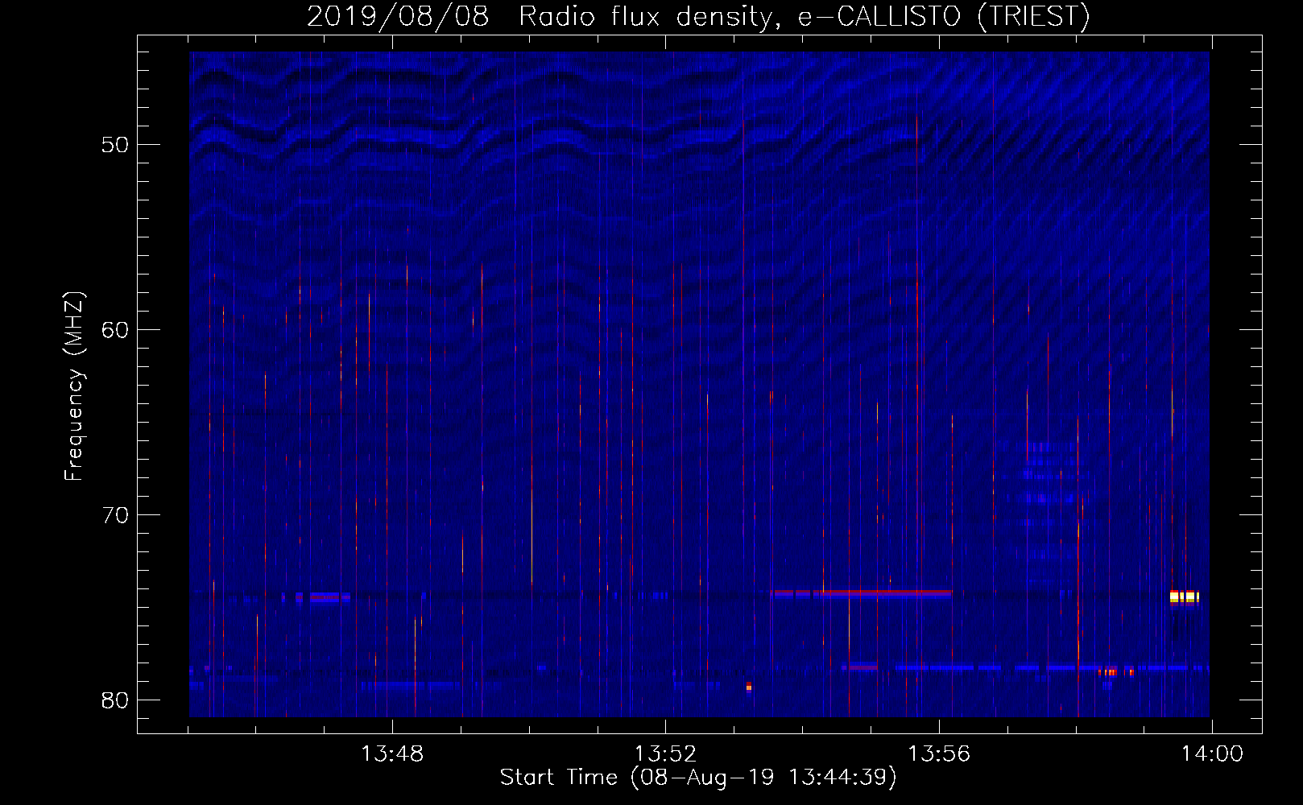The width and height of the screenshot is (1303, 805).
Task: Click the 'Frequency (MHZ)' axis label
Action: pos(74,386)
